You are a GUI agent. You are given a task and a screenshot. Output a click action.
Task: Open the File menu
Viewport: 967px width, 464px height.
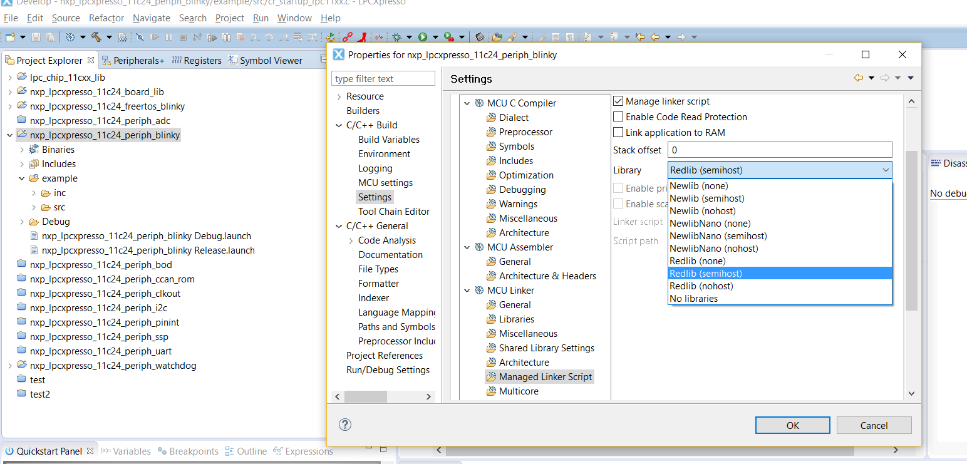[11, 18]
